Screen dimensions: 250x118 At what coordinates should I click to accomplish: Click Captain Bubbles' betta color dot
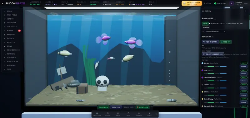[202, 78]
